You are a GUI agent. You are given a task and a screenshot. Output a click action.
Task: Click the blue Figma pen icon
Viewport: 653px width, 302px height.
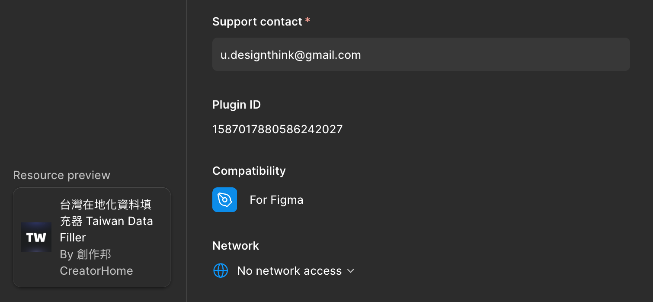[224, 199]
